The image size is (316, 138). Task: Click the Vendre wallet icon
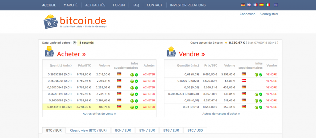point(171,51)
